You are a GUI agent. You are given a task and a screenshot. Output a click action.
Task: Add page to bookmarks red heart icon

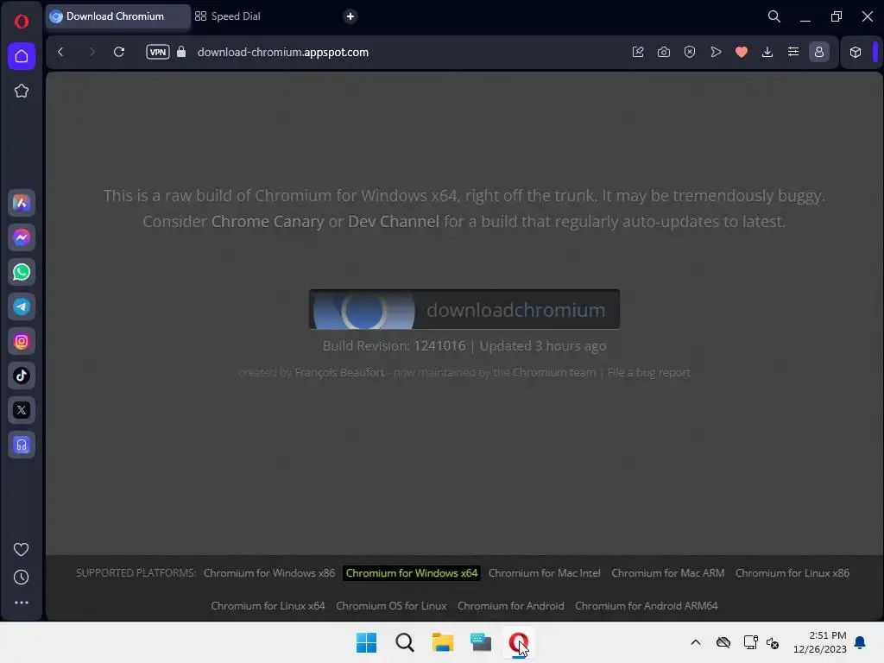click(742, 52)
